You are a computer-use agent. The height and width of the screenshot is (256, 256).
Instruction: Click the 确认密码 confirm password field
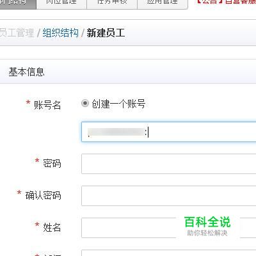168,196
